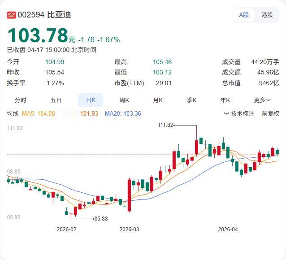Click the 2026-02 date axis label
The width and height of the screenshot is (286, 260).
coord(67,230)
